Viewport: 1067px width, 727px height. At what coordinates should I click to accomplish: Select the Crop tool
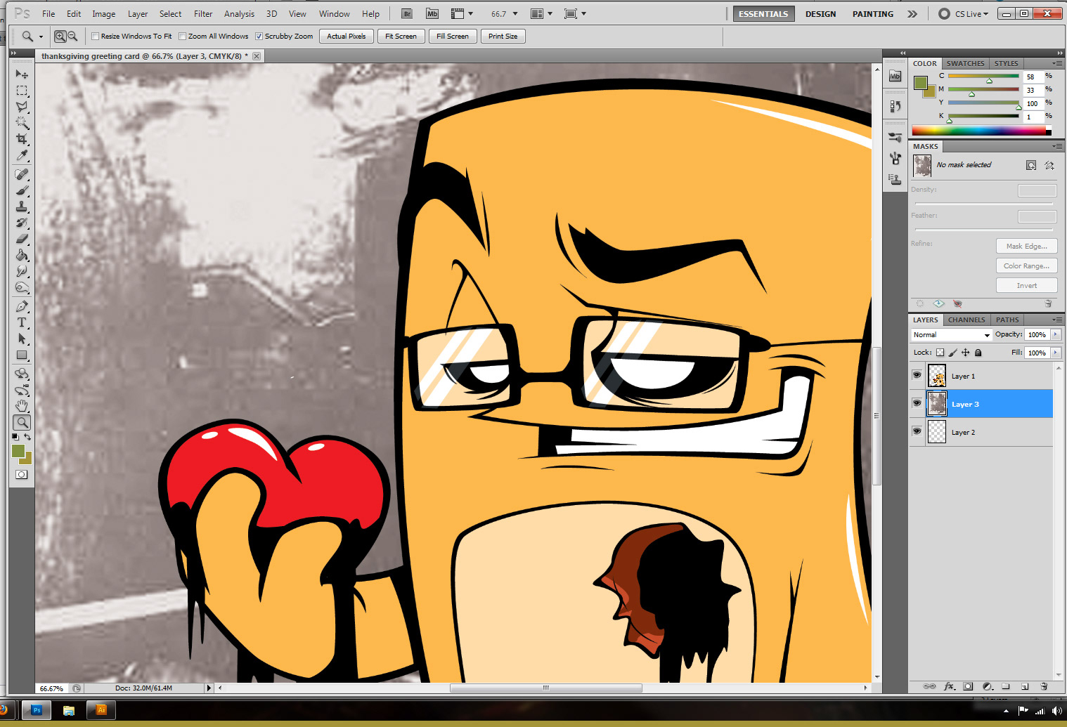pyautogui.click(x=22, y=139)
